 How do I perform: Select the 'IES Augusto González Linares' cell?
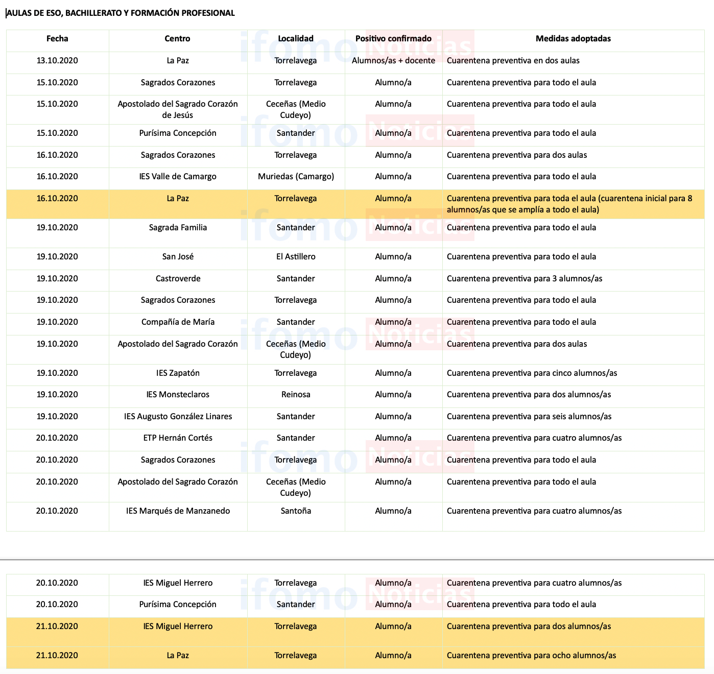click(178, 417)
